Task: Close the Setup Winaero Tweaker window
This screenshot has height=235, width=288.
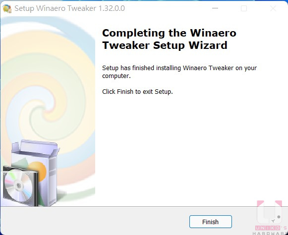Action: (273, 8)
